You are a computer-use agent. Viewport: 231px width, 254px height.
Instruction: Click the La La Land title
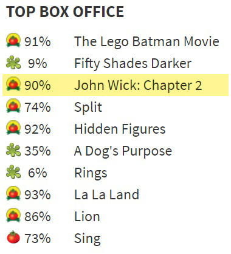[106, 194]
